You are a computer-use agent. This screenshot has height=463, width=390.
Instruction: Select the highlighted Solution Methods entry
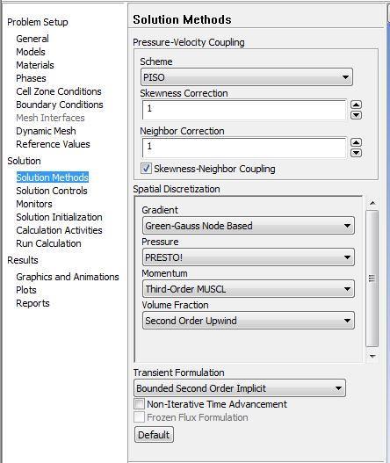[x=53, y=177]
